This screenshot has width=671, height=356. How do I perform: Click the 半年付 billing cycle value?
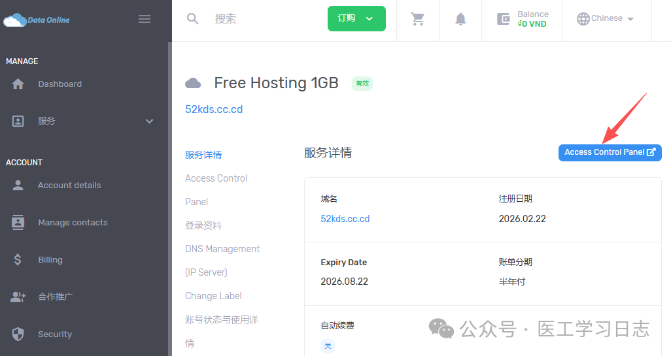[512, 282]
